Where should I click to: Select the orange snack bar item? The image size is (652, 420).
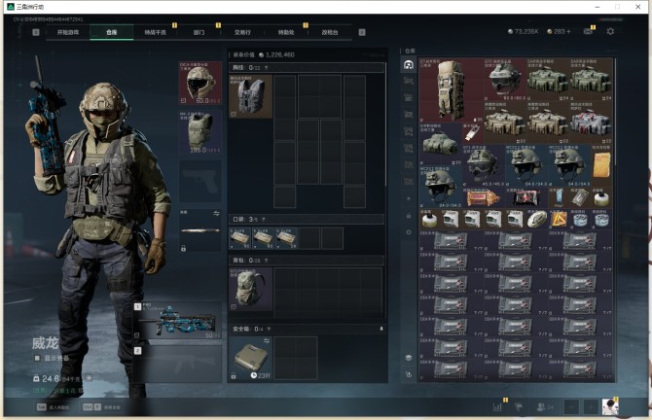coord(483,197)
